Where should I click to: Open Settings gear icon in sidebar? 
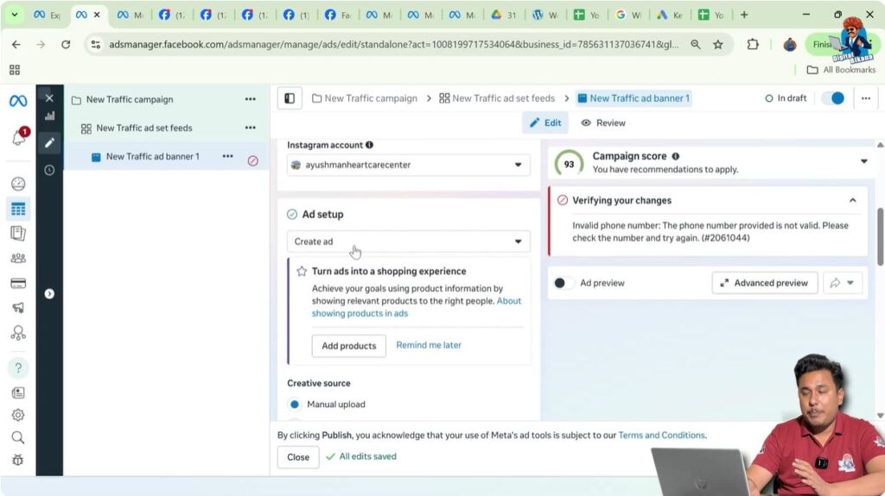tap(18, 415)
